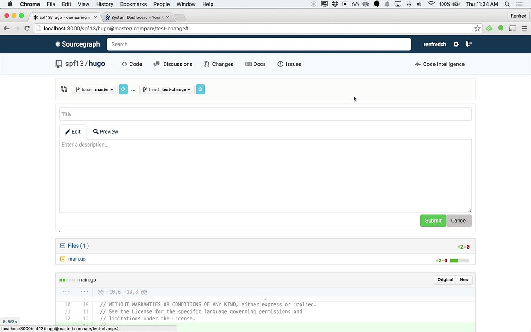Open the head: test-change branch dropdown
Viewport: 531px width, 332px height.
pyautogui.click(x=166, y=89)
